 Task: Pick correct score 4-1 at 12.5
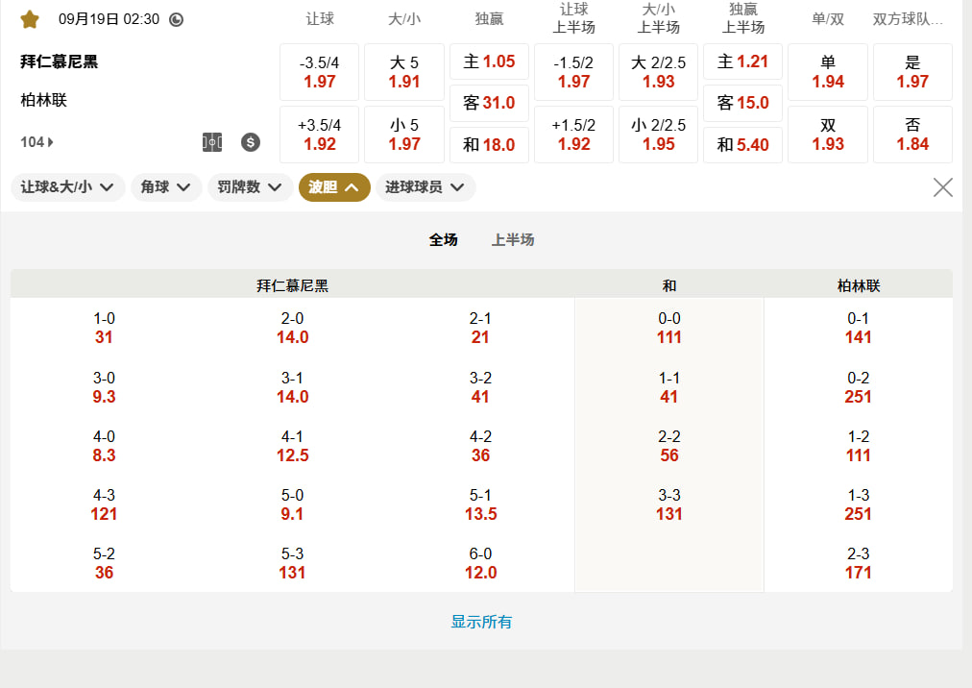click(x=293, y=446)
